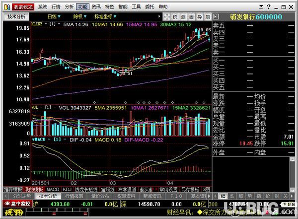Viewport: 298px width, 219px height.
Task: Click the 导 toolbar icon
Action: [199, 17]
